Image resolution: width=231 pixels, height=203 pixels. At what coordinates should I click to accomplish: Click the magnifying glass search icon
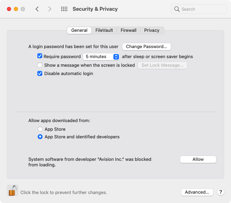click(x=177, y=9)
